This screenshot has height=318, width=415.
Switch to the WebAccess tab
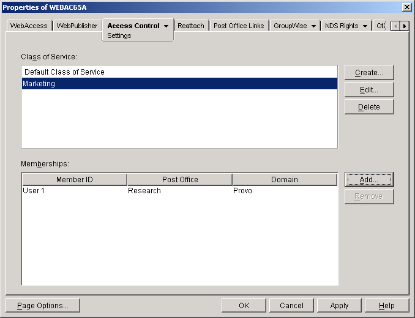coord(29,26)
